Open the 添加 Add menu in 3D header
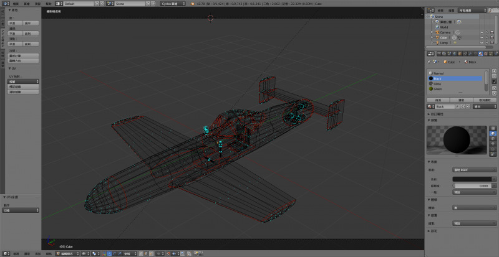The image size is (499, 257). (x=38, y=254)
